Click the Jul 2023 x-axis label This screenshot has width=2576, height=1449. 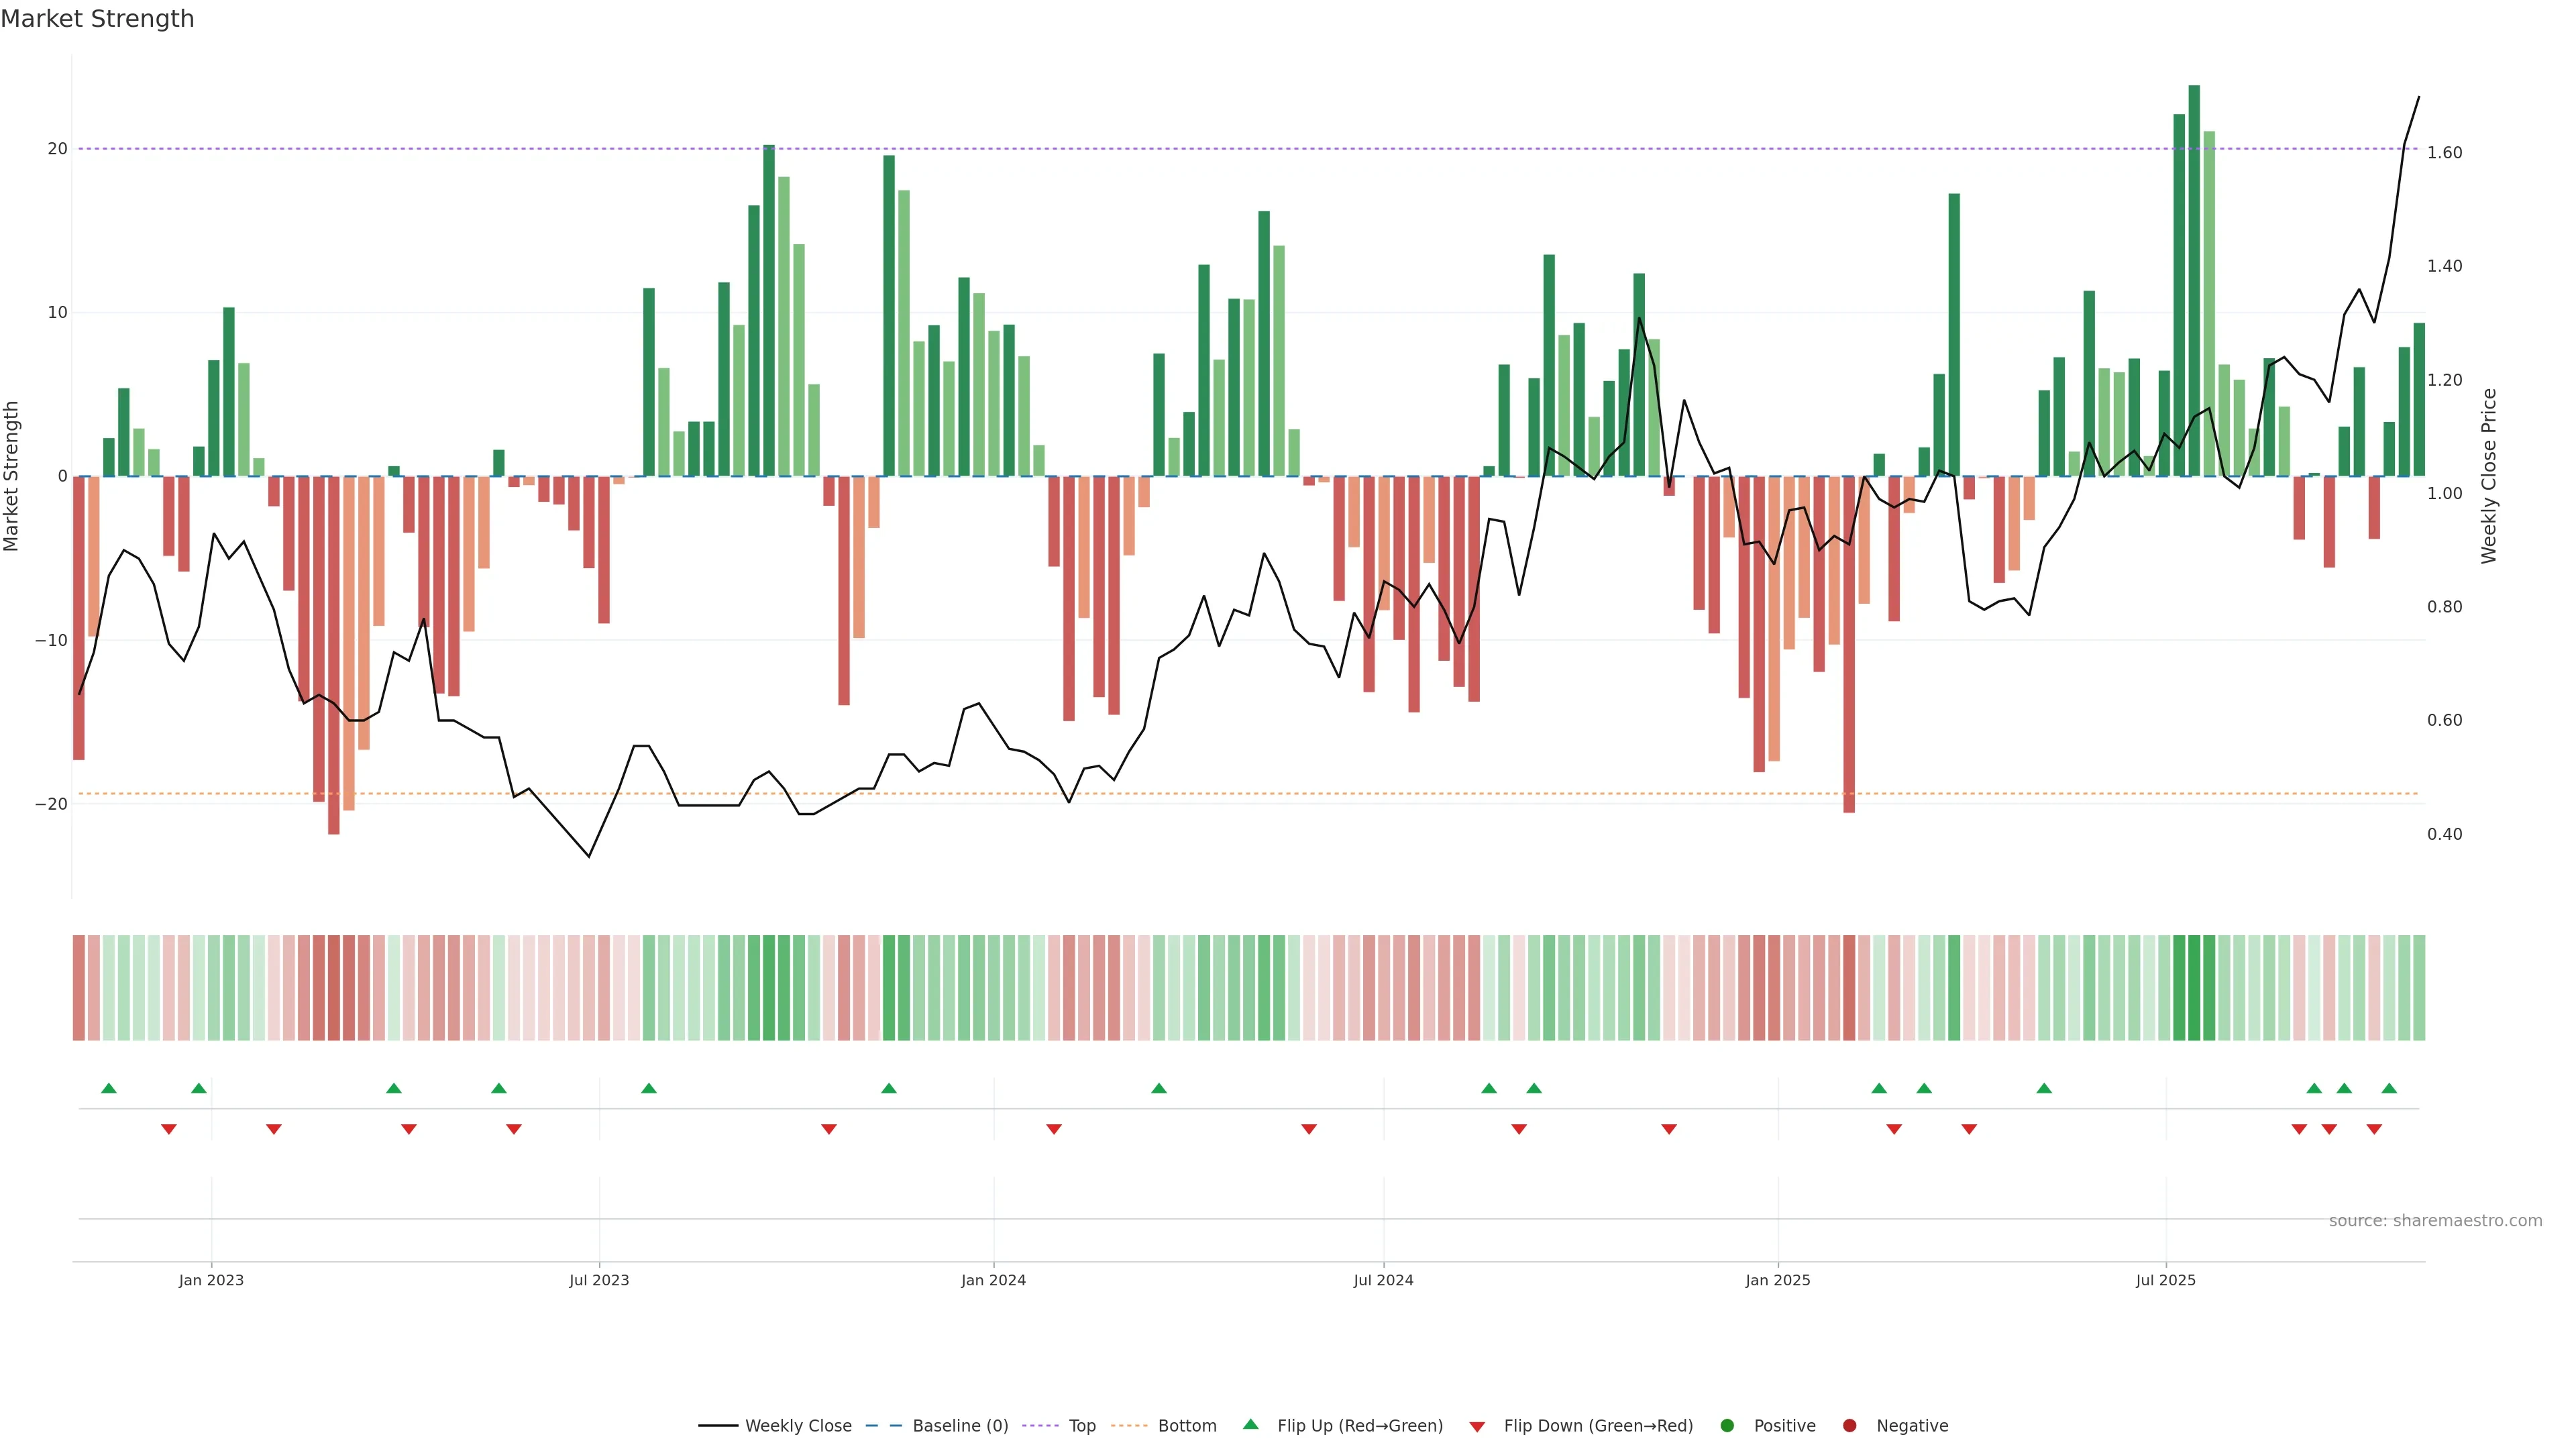599,1280
